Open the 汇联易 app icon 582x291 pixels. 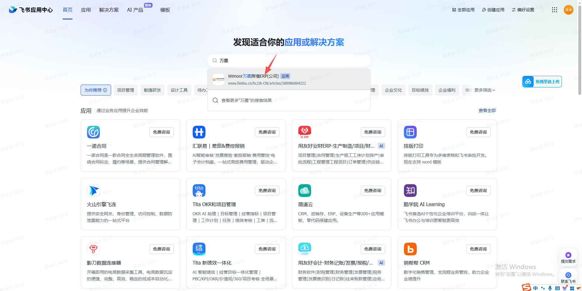coord(199,132)
